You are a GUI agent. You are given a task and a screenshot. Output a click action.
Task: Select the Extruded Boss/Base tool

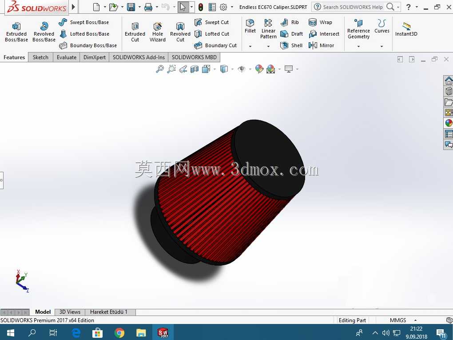tap(16, 32)
